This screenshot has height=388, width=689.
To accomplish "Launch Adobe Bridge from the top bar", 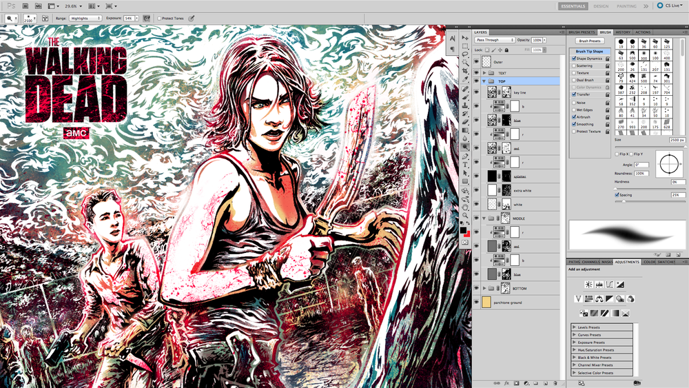I will 25,6.
